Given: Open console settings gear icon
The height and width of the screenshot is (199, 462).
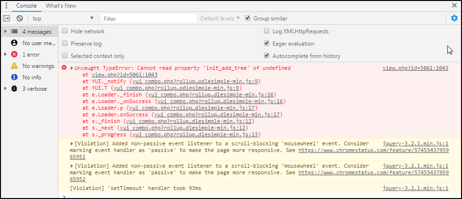Looking at the screenshot, I should (454, 18).
